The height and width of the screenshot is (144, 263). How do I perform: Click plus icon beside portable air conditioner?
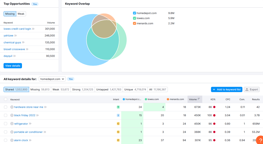click(x=12, y=132)
